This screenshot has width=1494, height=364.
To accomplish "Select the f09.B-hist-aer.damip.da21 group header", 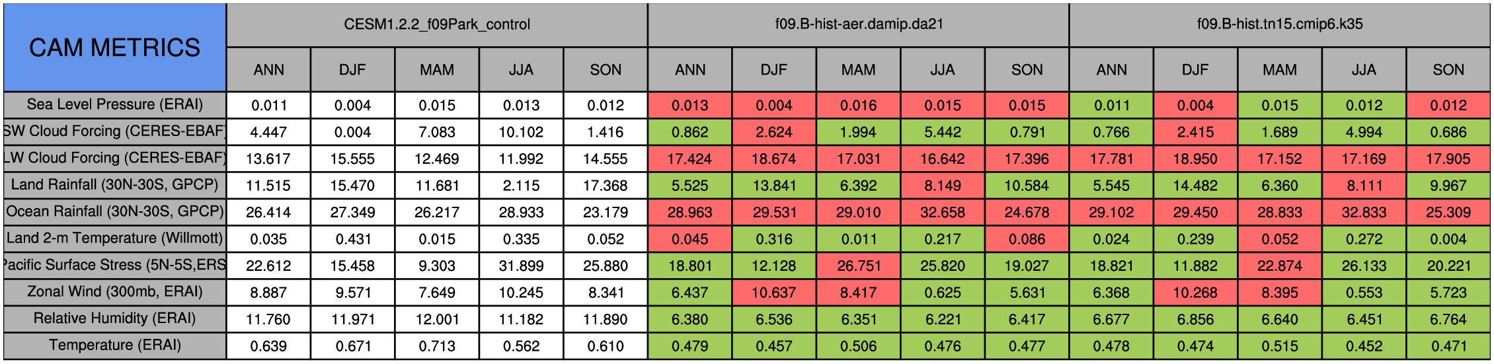I will [x=859, y=24].
